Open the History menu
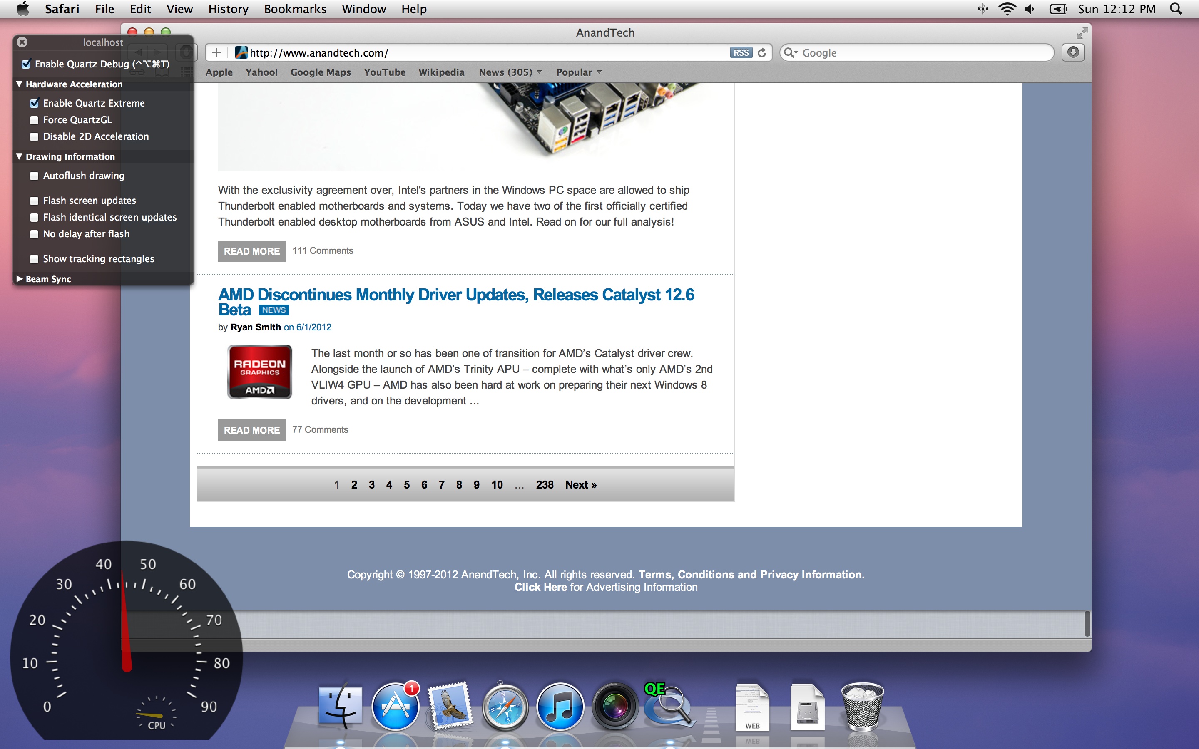 coord(228,9)
